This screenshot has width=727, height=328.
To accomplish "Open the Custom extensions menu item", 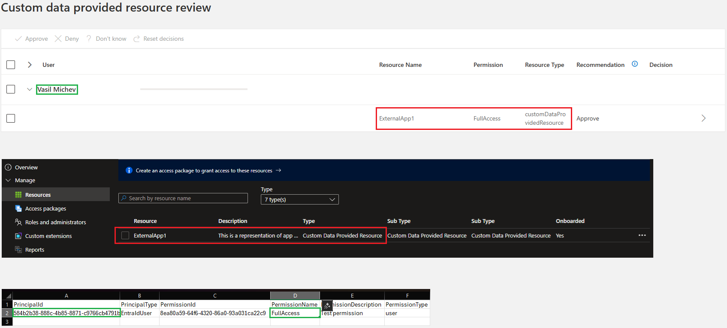I will coord(48,236).
